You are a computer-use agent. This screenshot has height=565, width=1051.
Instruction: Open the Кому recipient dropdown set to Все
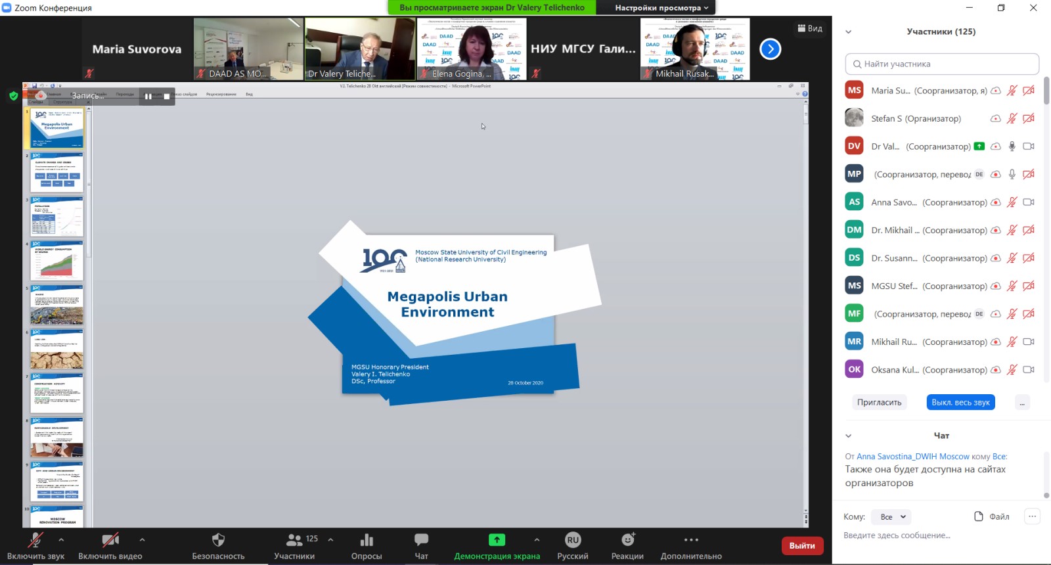coord(891,517)
